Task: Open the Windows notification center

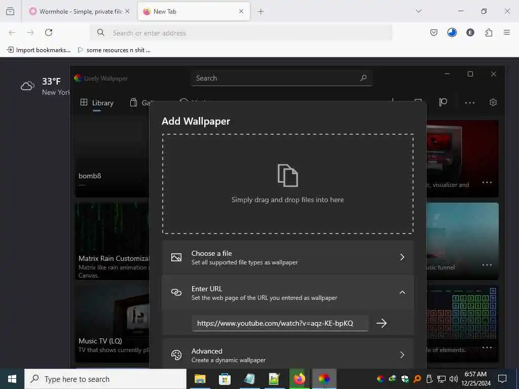Action: [x=502, y=379]
